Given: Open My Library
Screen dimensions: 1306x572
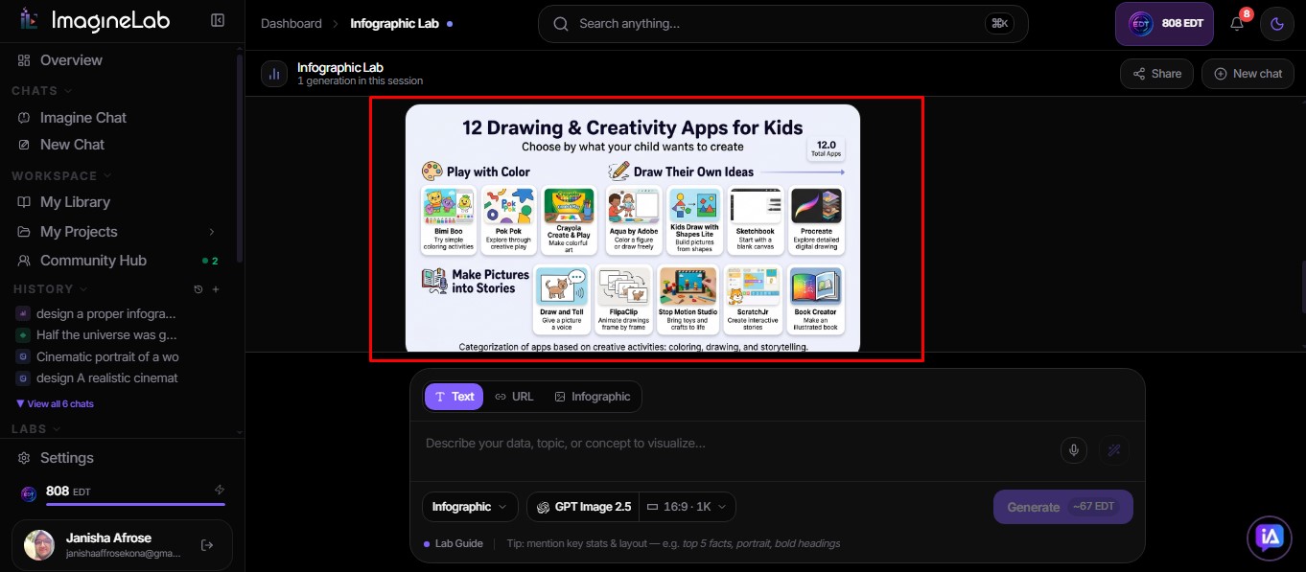Looking at the screenshot, I should point(65,202).
